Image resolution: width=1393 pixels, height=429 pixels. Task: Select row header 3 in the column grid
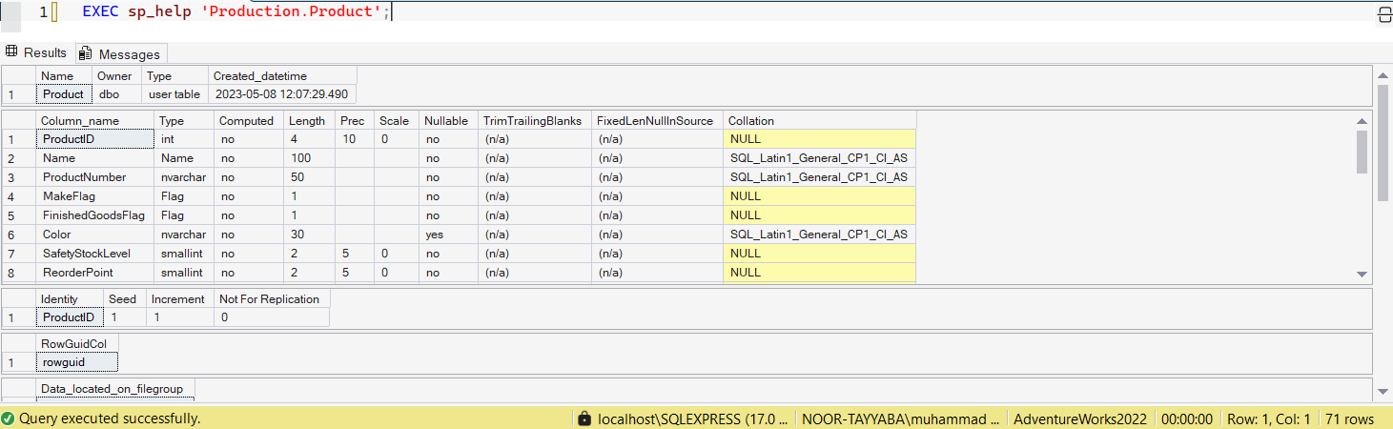18,177
